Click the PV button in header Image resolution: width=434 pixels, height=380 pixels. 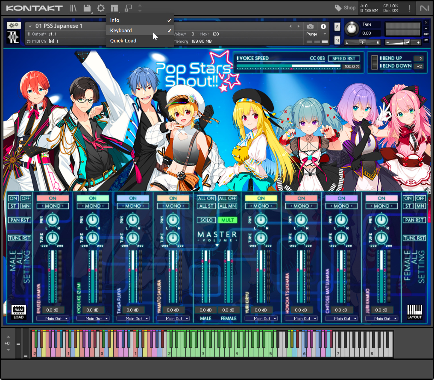(426, 40)
